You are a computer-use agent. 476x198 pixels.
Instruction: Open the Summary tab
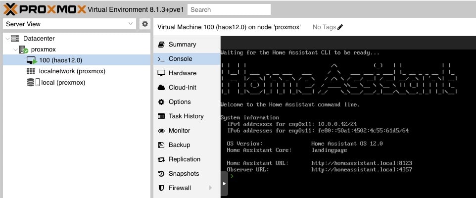coord(182,45)
